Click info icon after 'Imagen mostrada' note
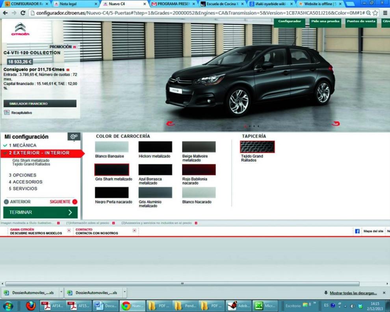This screenshot has width=390, height=312. click(58, 223)
